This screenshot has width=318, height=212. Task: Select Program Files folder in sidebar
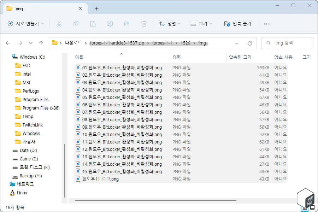click(x=32, y=99)
